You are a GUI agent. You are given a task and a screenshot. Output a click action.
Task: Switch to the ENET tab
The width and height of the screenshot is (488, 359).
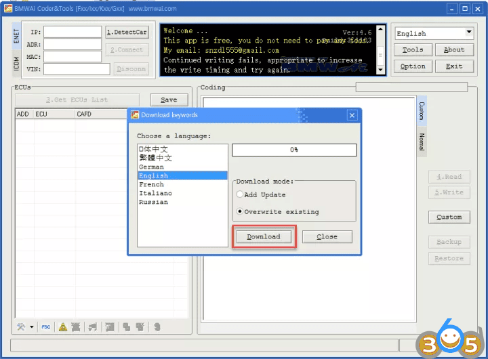tap(16, 36)
